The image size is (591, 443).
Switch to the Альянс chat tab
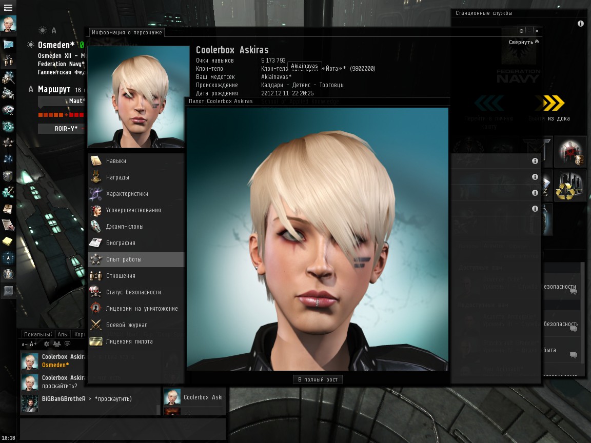63,334
